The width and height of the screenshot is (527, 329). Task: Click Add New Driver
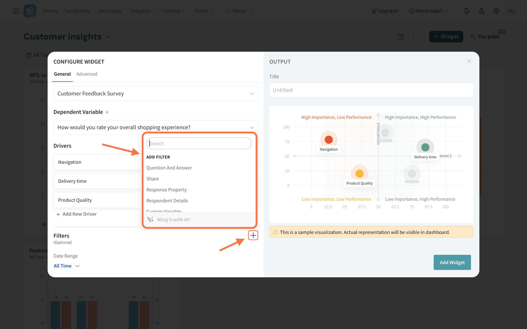pyautogui.click(x=76, y=214)
